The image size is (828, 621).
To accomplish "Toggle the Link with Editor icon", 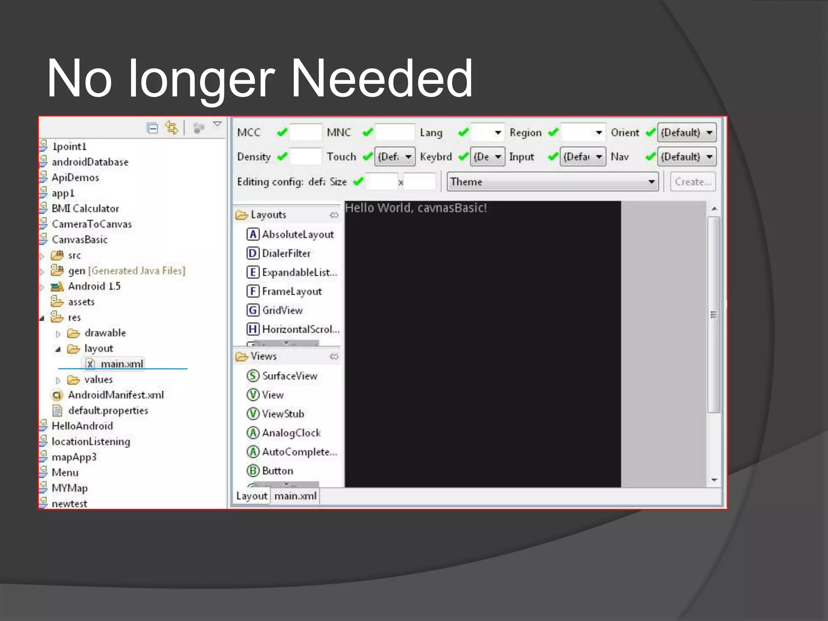I will 172,128.
